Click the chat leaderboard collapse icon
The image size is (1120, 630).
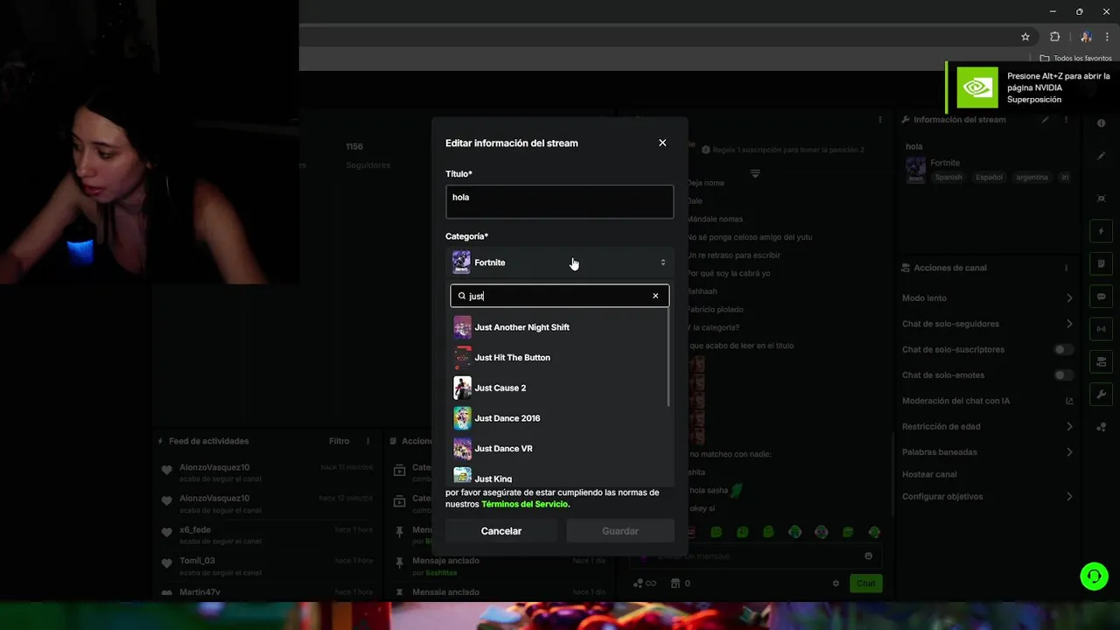pyautogui.click(x=755, y=173)
